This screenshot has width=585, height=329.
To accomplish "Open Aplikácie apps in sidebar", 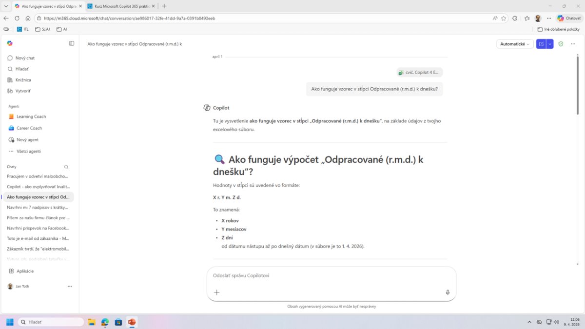I will click(25, 271).
